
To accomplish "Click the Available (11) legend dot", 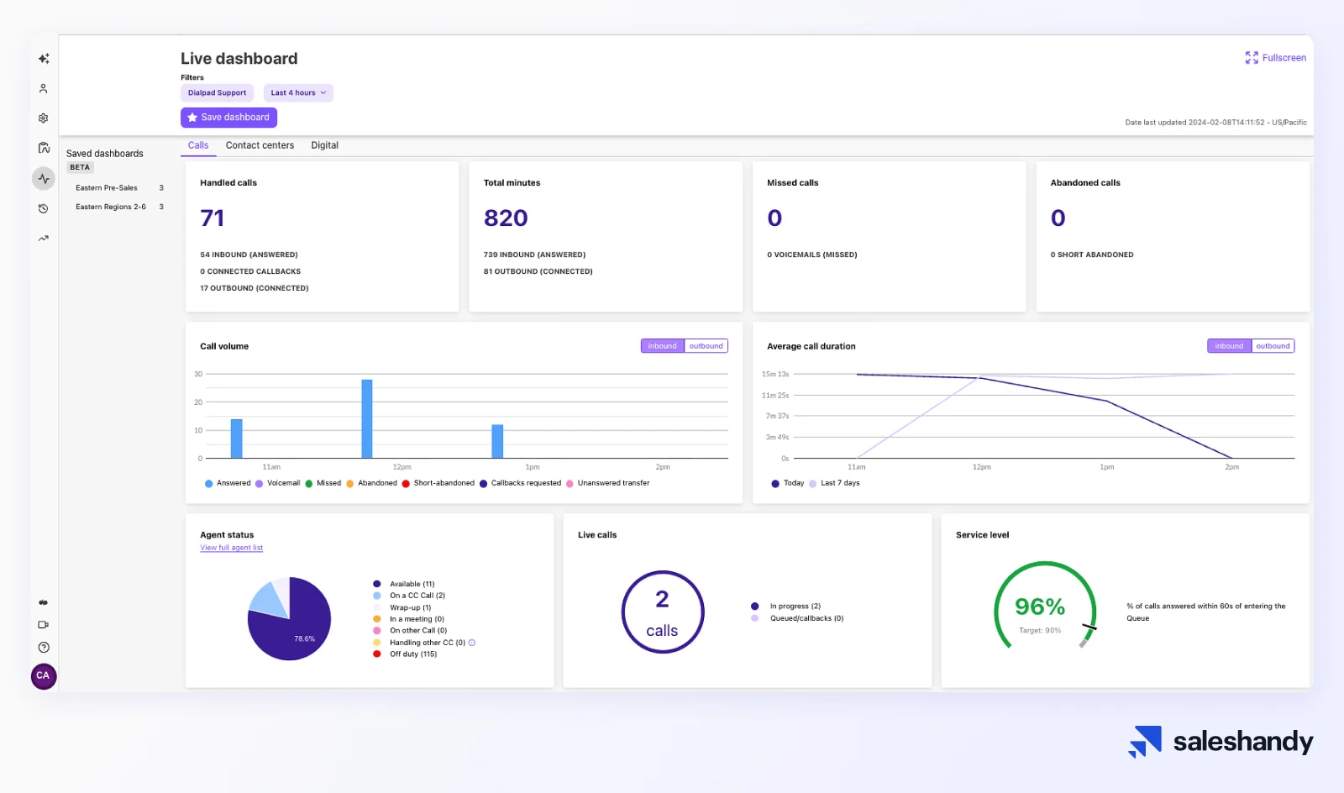I will 377,584.
